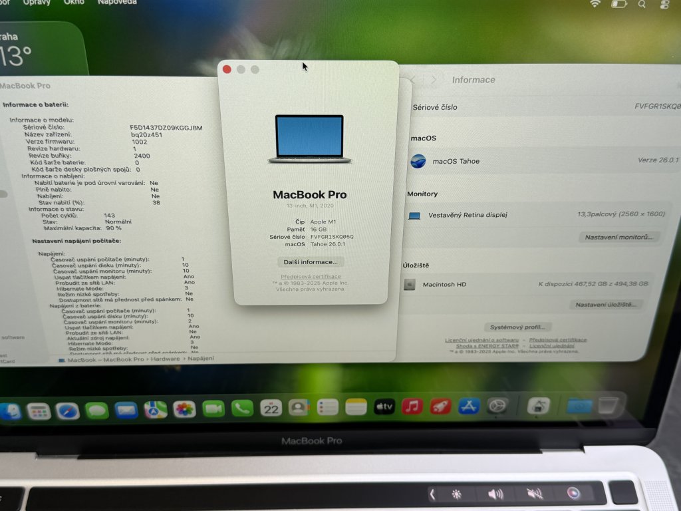This screenshot has height=511, width=681.
Task: Open the Notes app icon
Action: click(x=356, y=407)
